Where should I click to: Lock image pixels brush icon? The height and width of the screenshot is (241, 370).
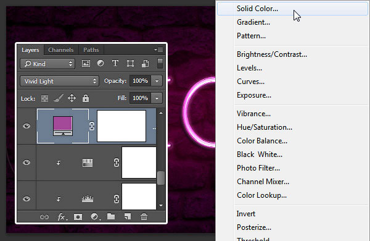click(x=59, y=98)
